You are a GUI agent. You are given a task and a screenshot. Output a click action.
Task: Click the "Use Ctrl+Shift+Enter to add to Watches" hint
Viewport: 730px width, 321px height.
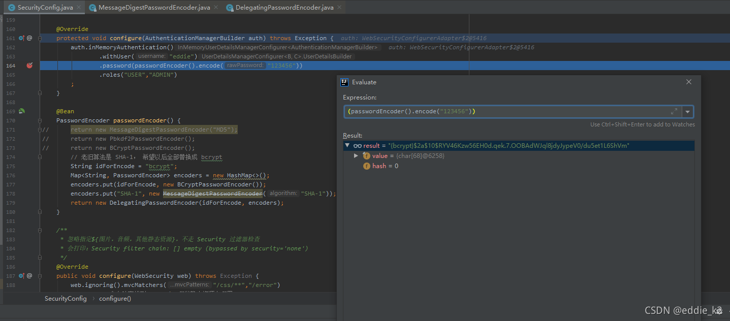coord(642,124)
